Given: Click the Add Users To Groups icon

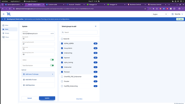Looking at the screenshot, I should tap(24, 74).
